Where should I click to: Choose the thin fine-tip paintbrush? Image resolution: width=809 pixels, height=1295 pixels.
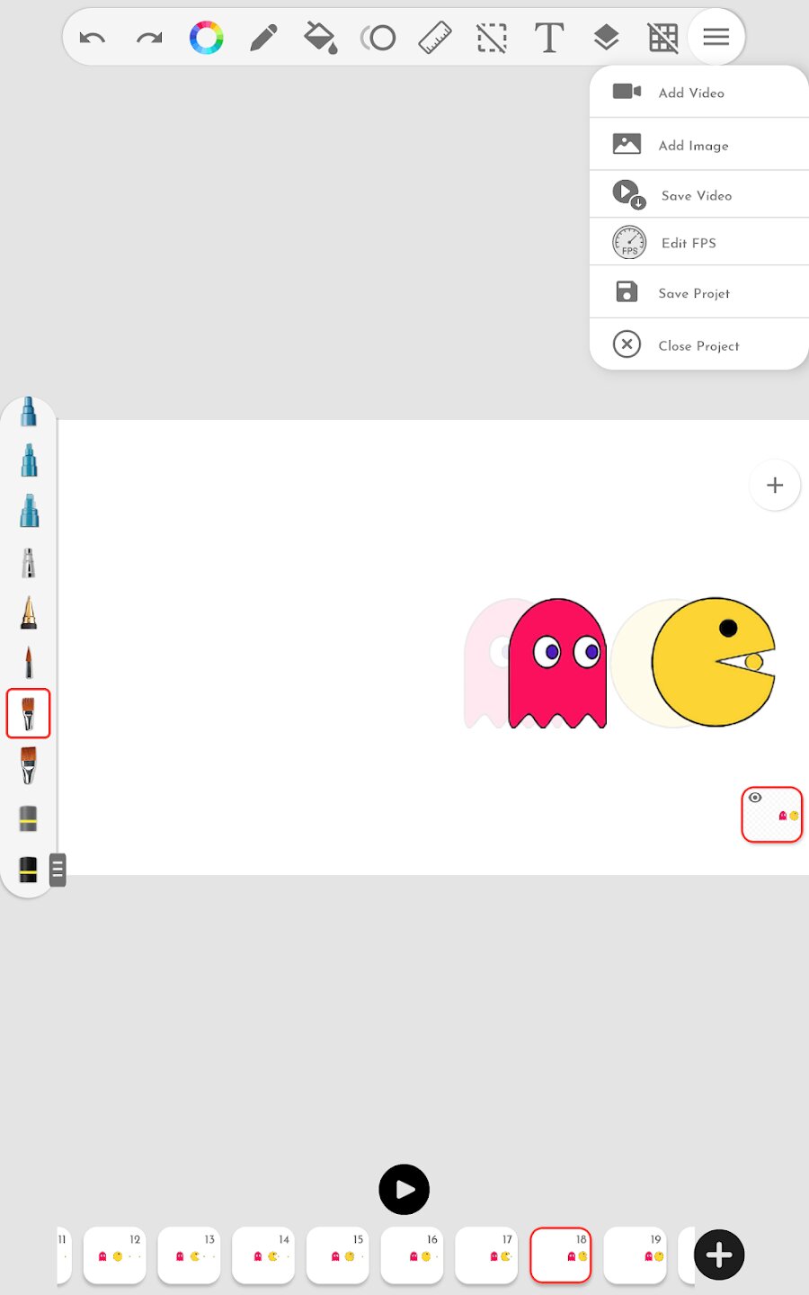pos(29,664)
